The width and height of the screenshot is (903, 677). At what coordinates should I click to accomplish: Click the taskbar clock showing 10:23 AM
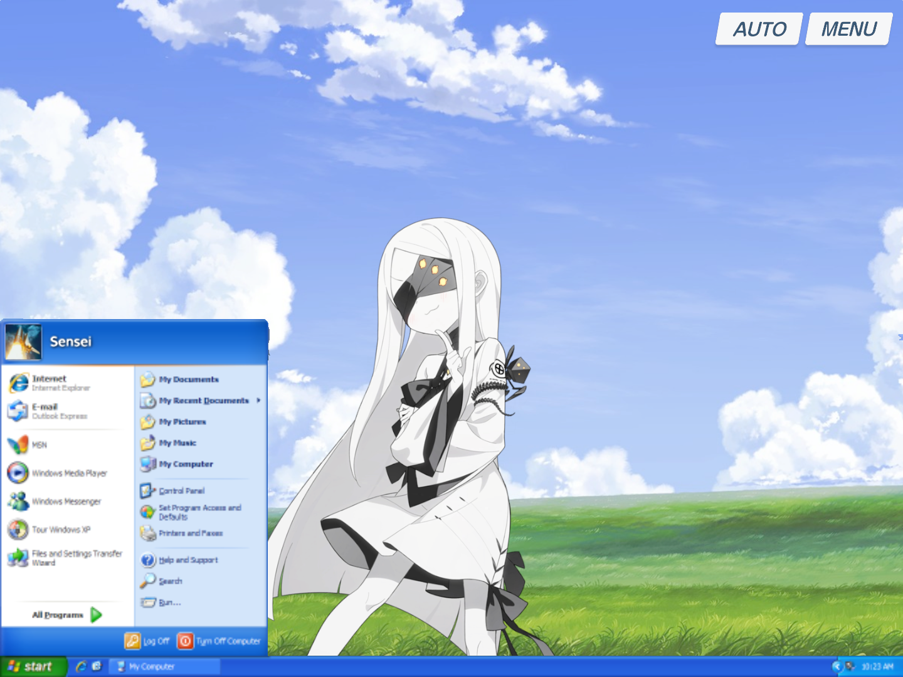coord(877,667)
